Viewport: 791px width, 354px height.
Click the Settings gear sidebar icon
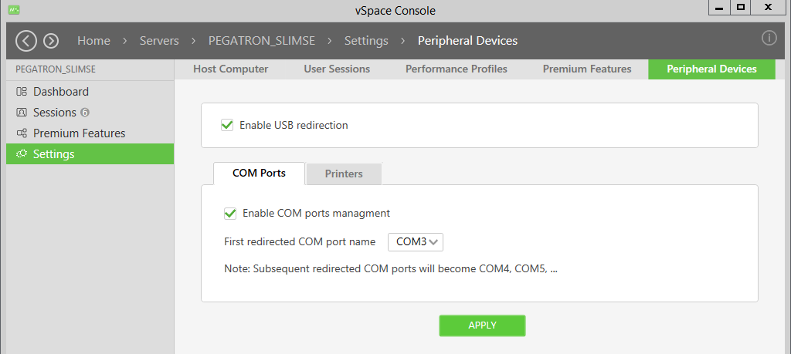tap(22, 154)
